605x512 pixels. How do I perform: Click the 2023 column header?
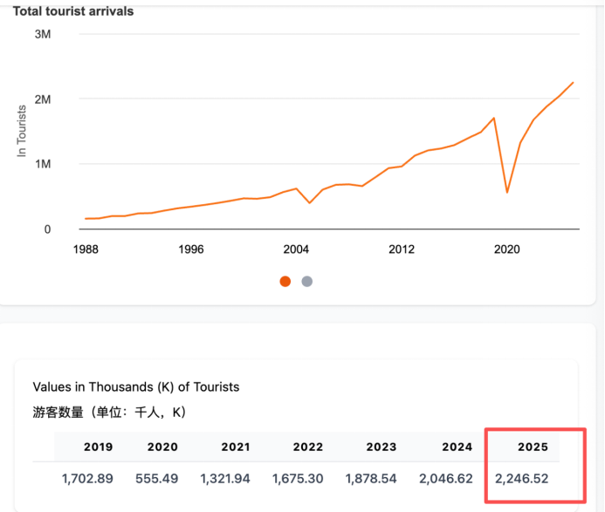click(382, 447)
